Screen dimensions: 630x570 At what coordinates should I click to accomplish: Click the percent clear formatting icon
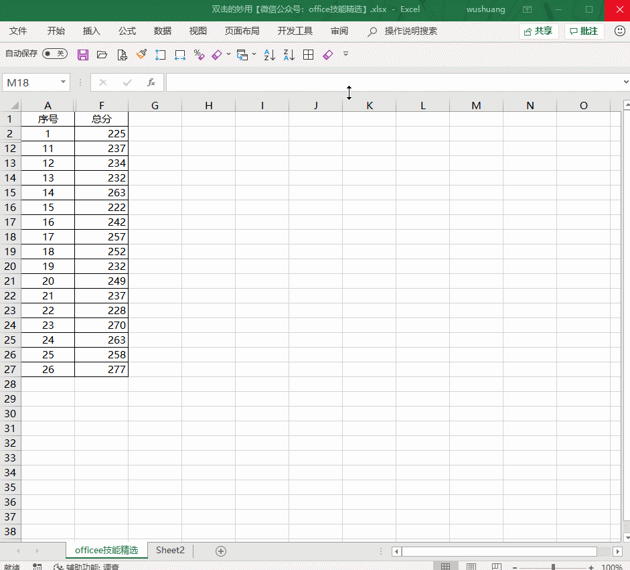pos(200,54)
